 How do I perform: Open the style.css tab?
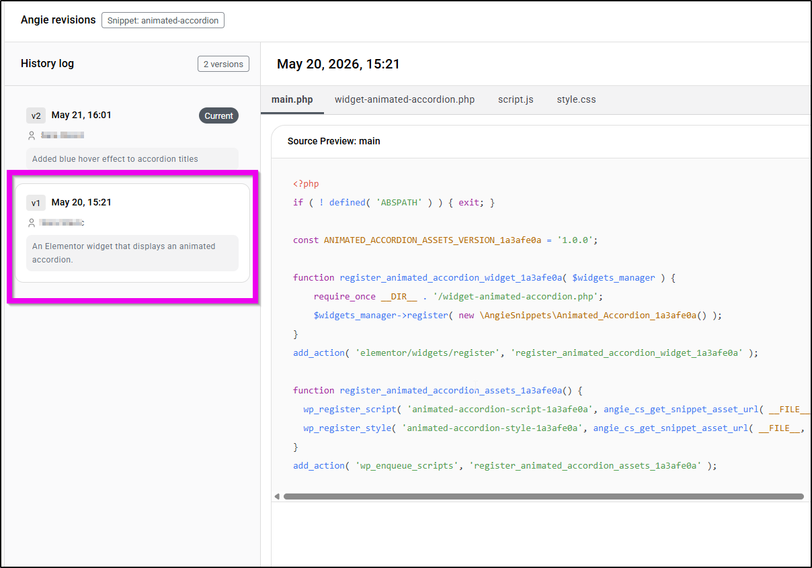pos(576,99)
